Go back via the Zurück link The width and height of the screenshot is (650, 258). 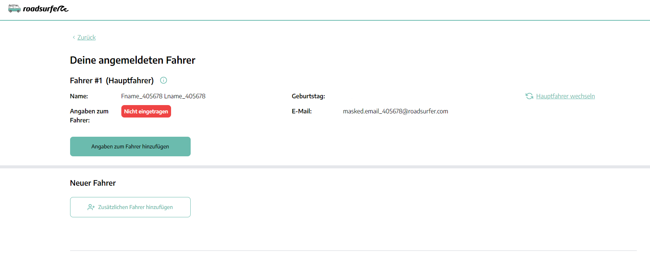pyautogui.click(x=87, y=37)
